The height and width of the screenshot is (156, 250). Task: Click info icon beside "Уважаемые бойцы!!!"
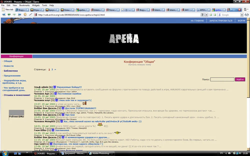pyautogui.click(x=54, y=87)
